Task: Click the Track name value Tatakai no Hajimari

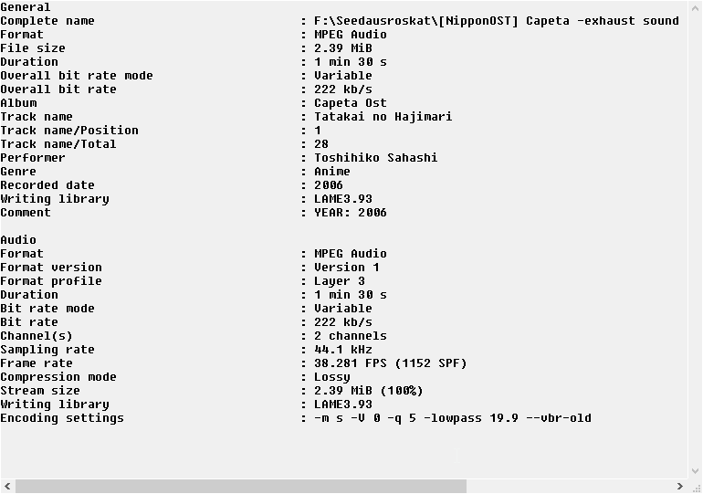Action: point(383,117)
